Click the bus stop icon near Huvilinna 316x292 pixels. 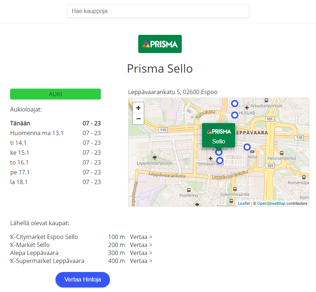[x=189, y=190]
